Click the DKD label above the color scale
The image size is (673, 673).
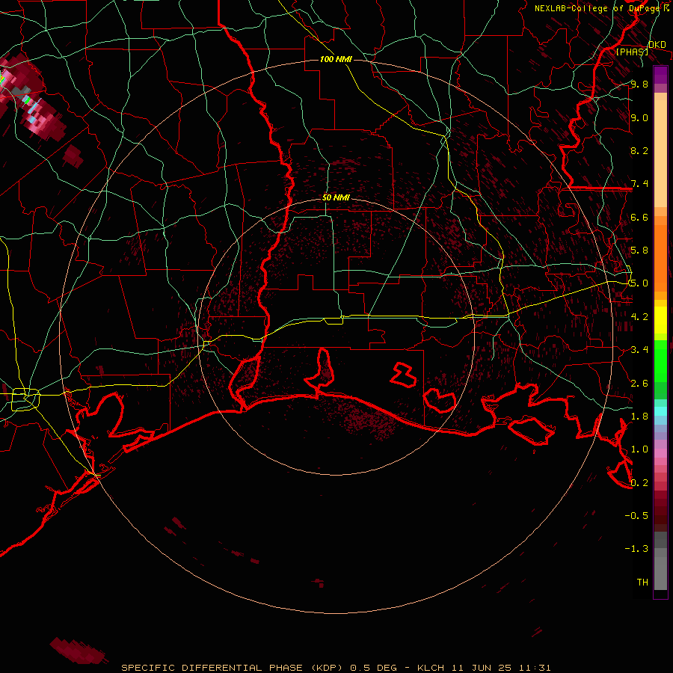coord(657,44)
